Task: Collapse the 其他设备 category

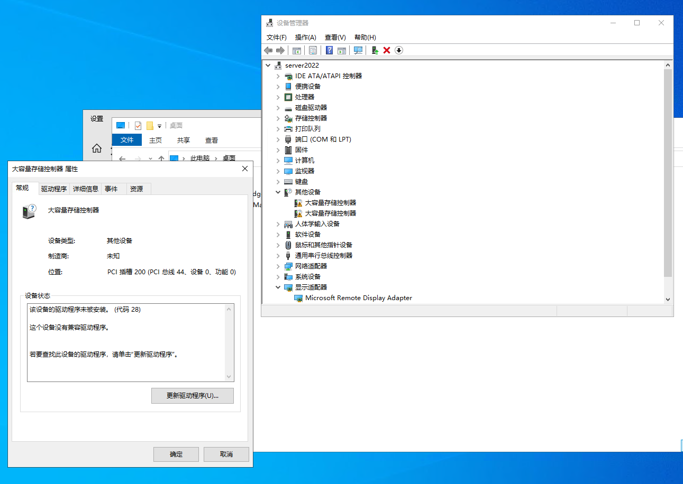Action: [x=278, y=192]
